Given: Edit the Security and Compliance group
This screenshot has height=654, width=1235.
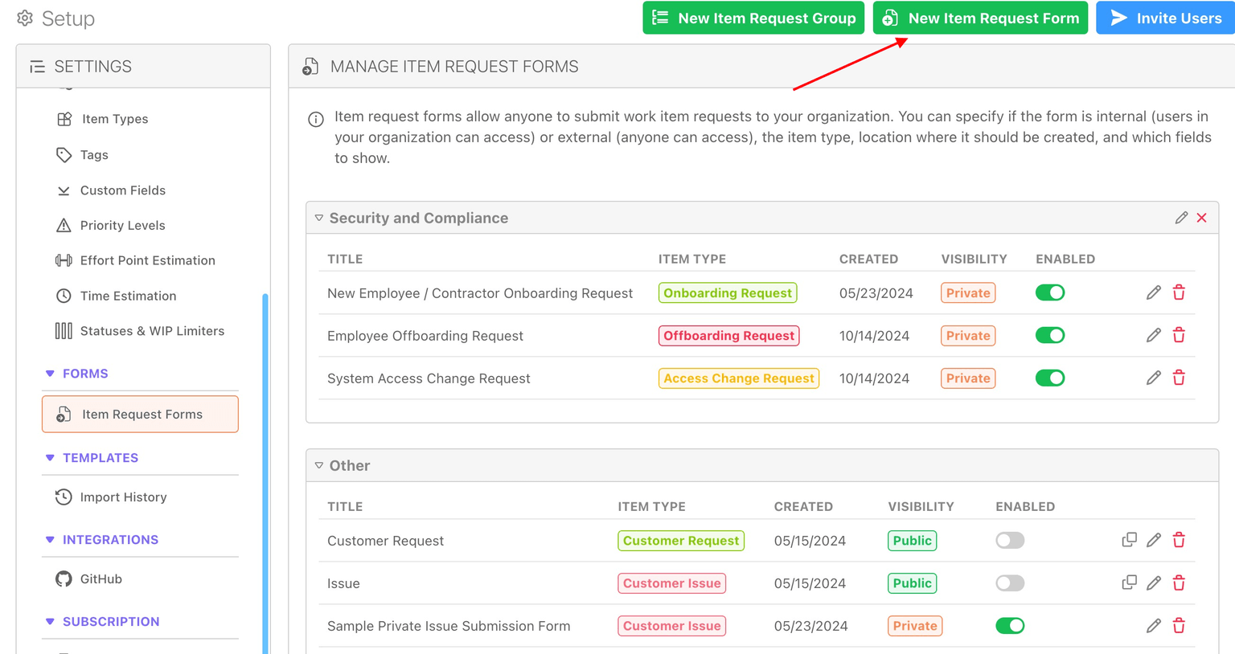Looking at the screenshot, I should (1181, 218).
